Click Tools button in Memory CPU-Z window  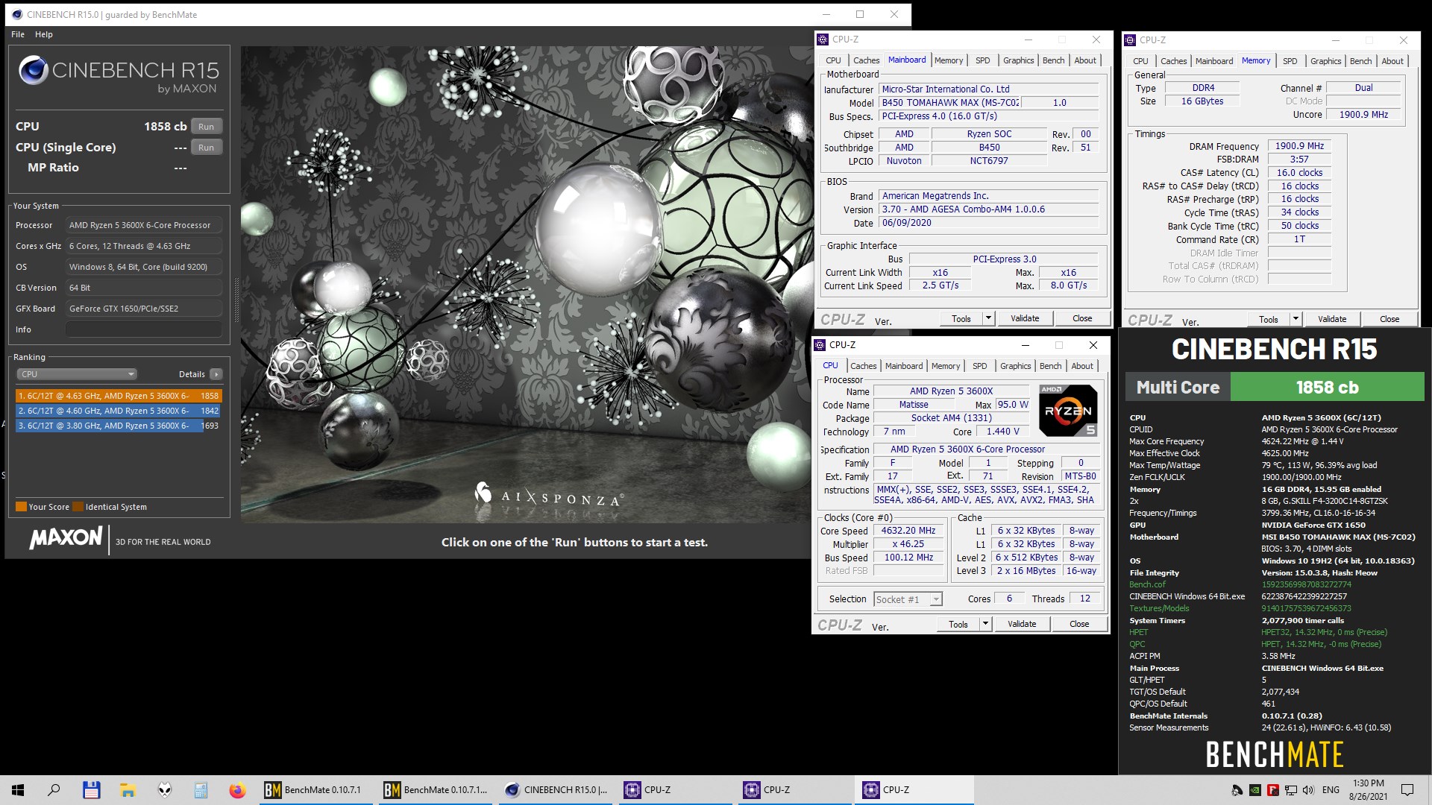(1269, 319)
